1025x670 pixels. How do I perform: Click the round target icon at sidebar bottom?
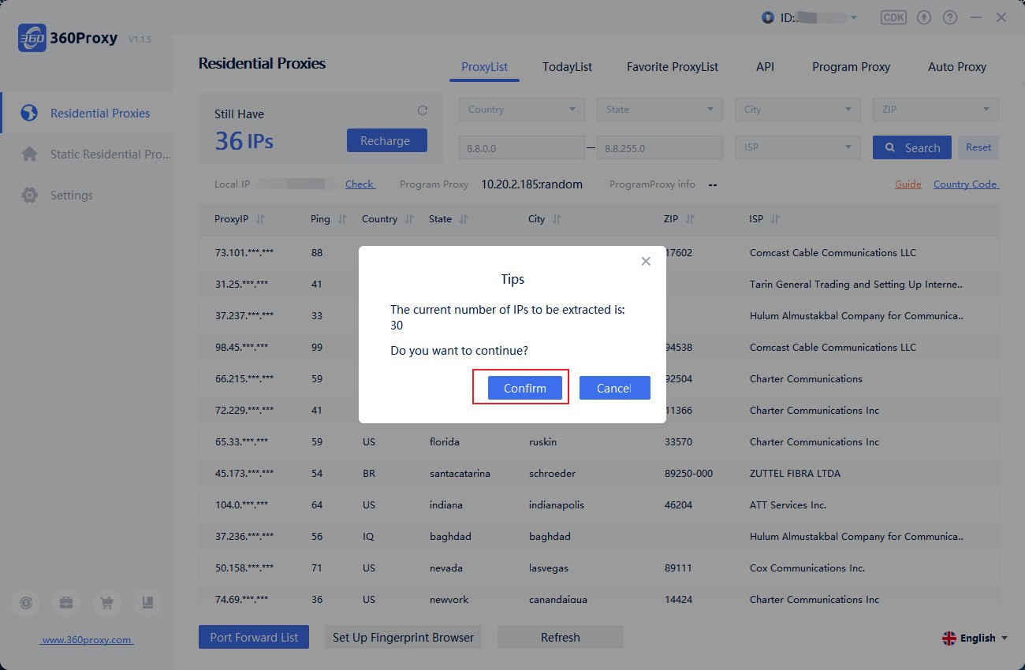(x=26, y=603)
